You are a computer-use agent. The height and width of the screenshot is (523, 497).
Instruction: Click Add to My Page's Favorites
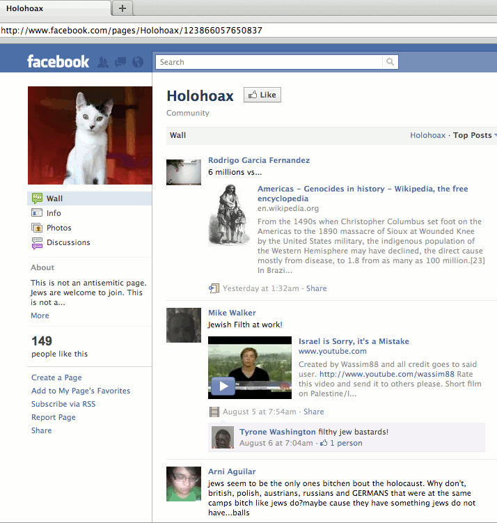click(x=81, y=391)
